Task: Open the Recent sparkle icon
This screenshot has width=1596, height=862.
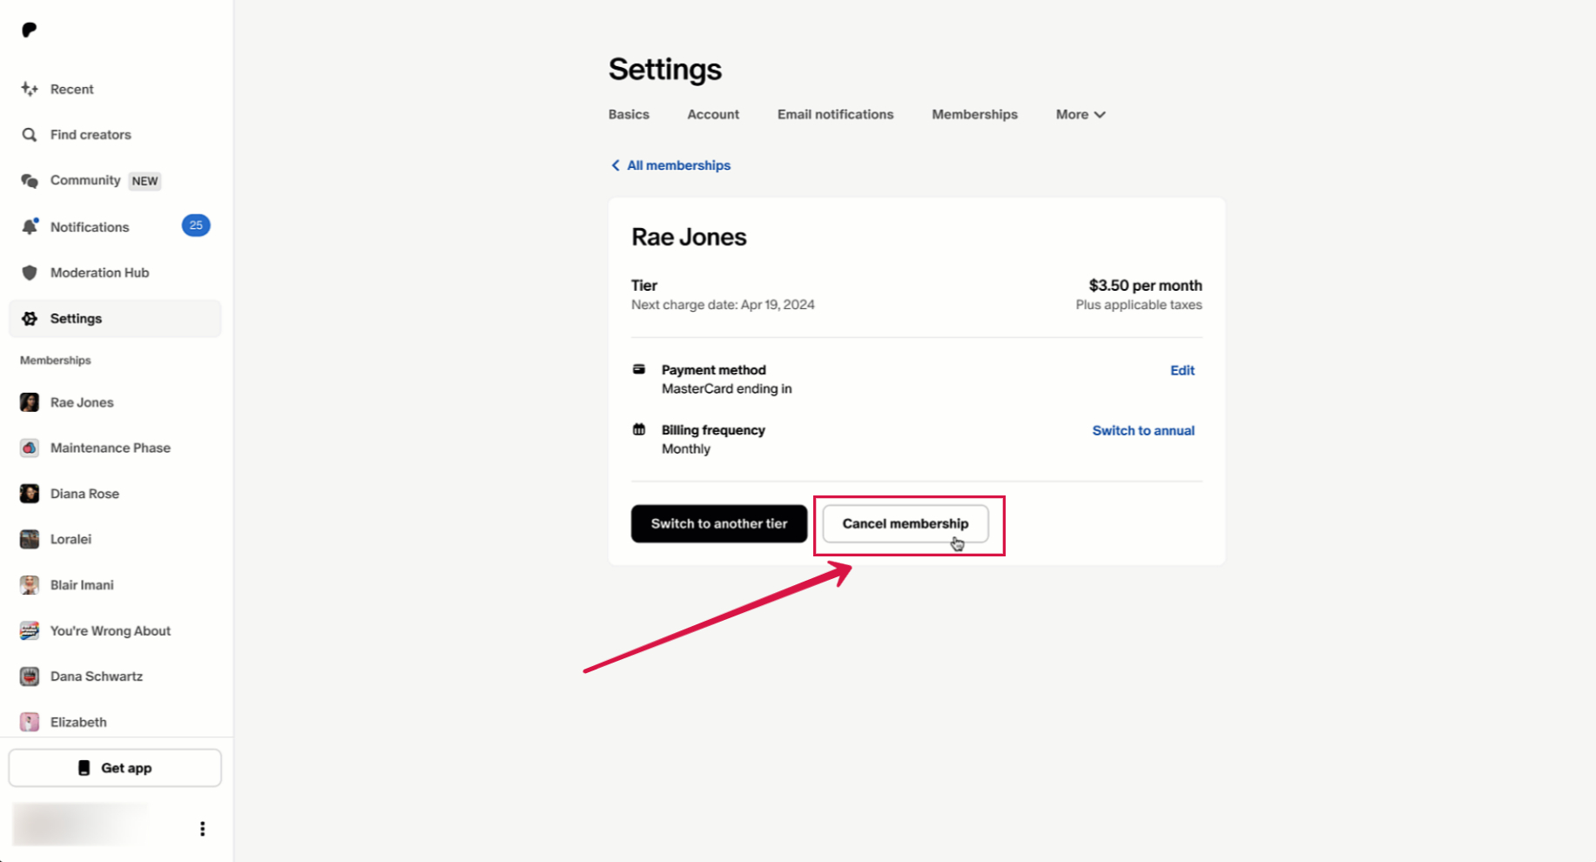Action: pos(30,89)
